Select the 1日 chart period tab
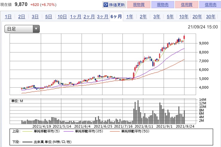The width and height of the screenshot is (221, 147). [8, 17]
